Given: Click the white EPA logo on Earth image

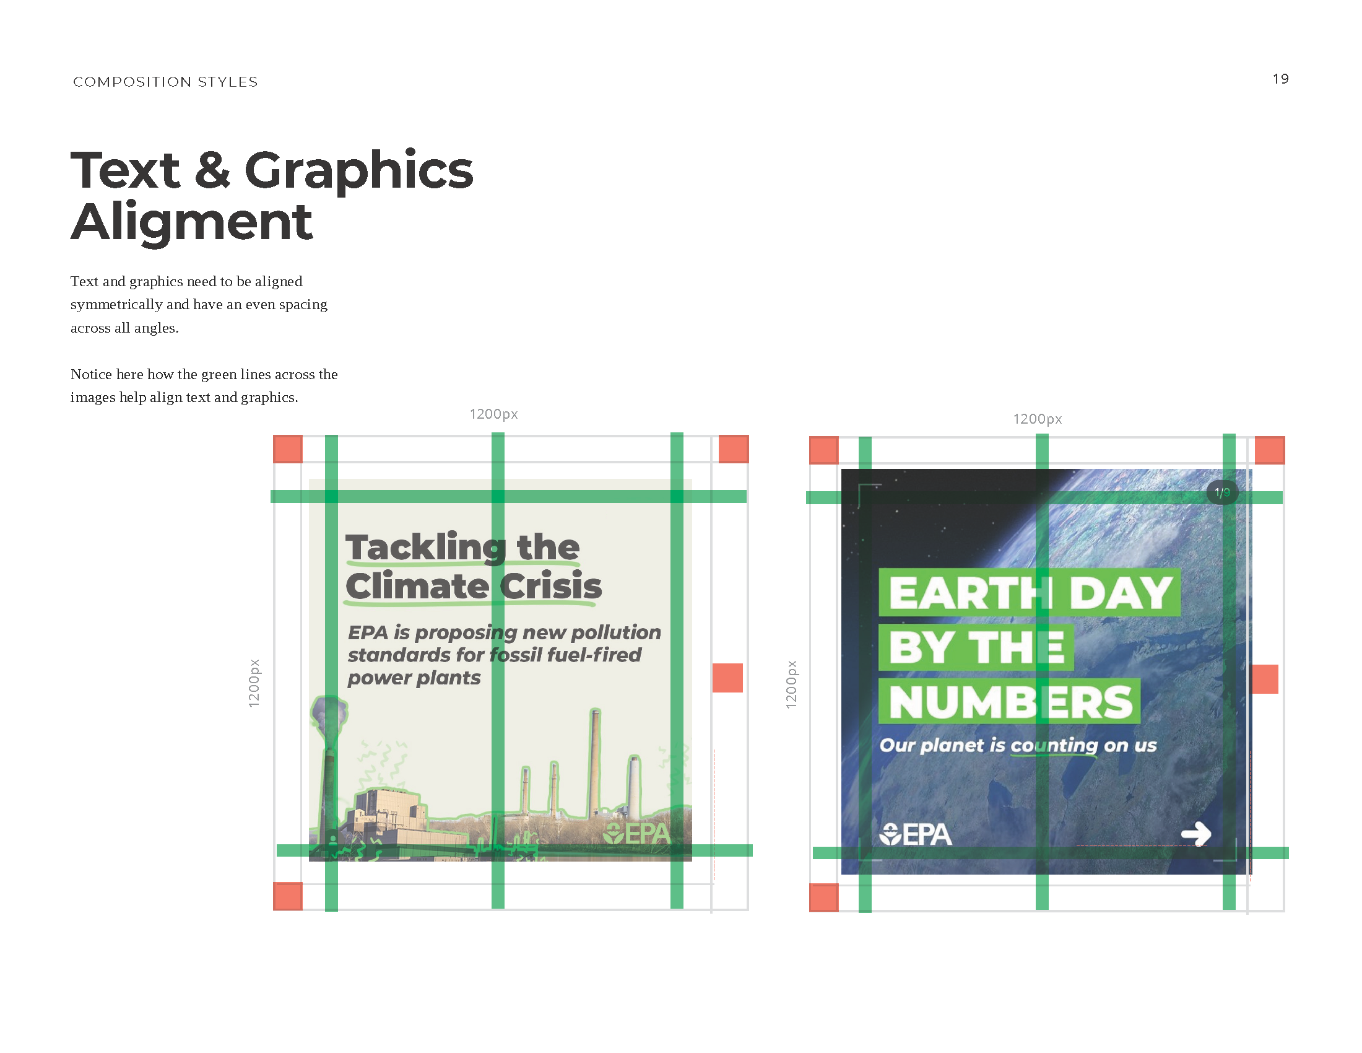Looking at the screenshot, I should 915,834.
